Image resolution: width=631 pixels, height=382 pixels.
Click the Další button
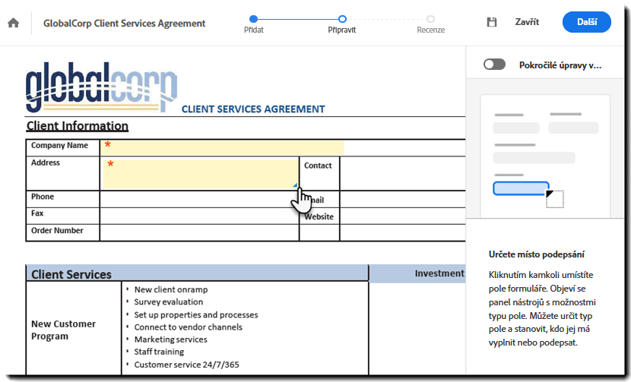click(x=587, y=22)
